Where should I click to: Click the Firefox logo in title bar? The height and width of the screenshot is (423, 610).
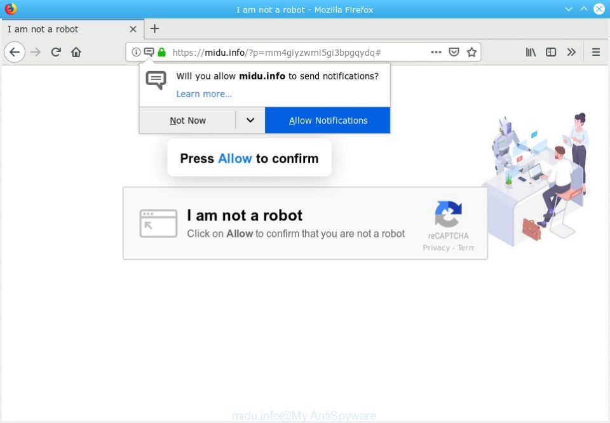[11, 8]
